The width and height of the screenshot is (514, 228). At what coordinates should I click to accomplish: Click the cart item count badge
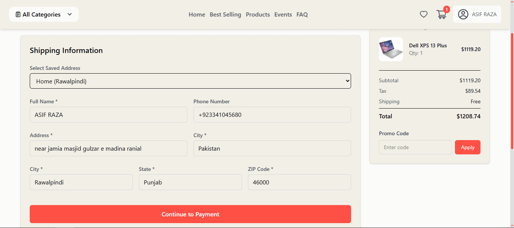point(446,9)
